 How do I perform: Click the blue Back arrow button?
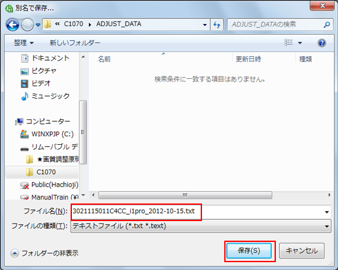point(12,25)
